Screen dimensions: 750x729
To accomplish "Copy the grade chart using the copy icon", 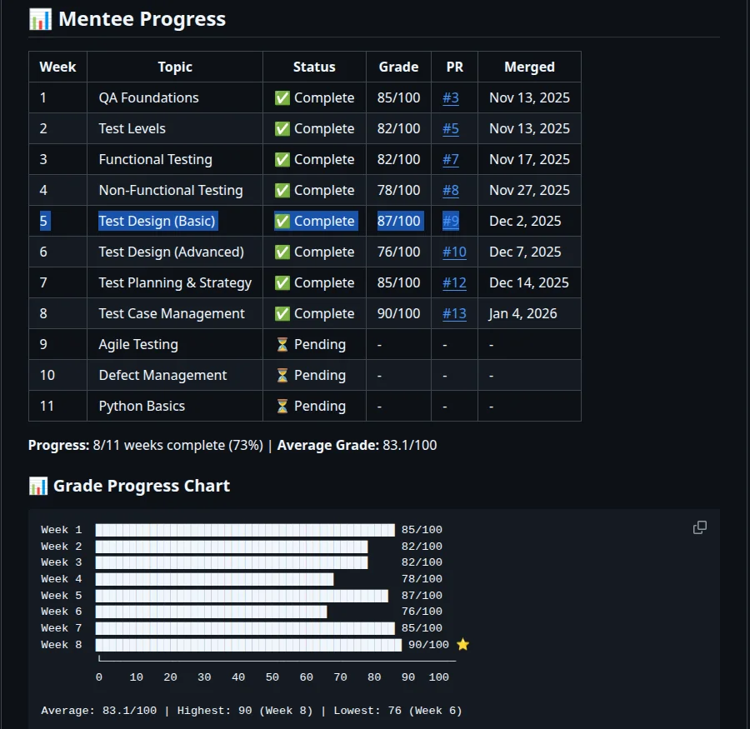I will 699,527.
